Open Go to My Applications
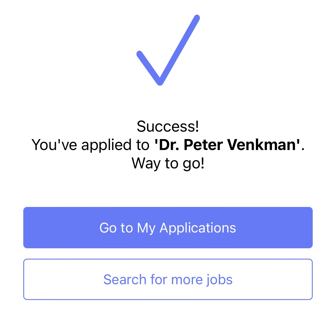The width and height of the screenshot is (336, 319). pos(168,227)
